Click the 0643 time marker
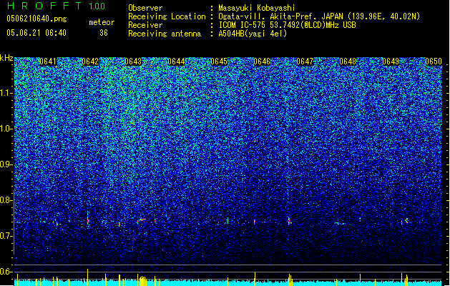450x286 pixels. point(133,61)
